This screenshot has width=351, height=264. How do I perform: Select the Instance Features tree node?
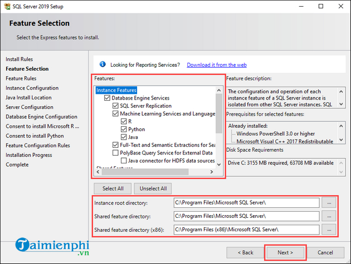pos(116,90)
